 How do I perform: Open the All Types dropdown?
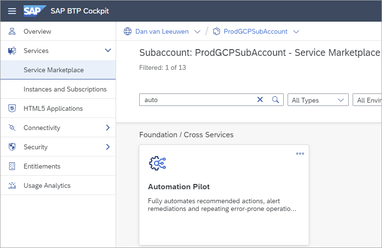coord(318,100)
